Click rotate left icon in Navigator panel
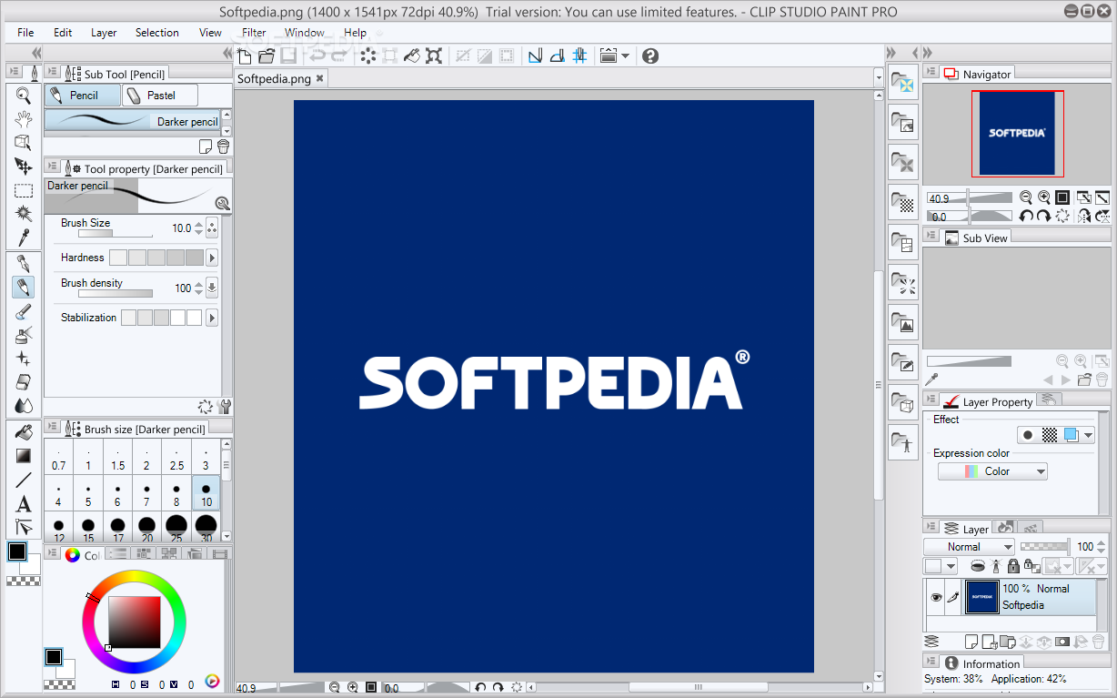1117x698 pixels. (1026, 217)
